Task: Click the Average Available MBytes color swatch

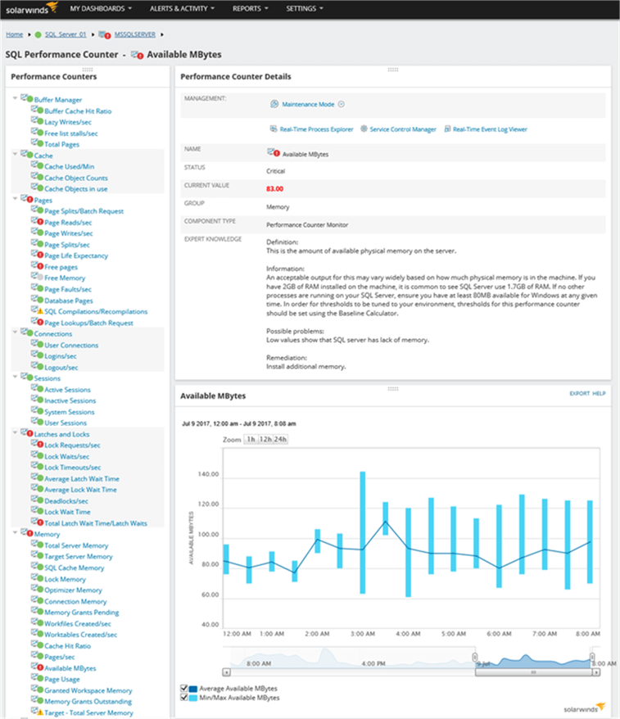Action: point(193,689)
